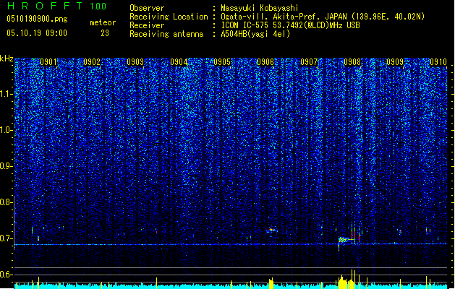Click the 0906 time marker

click(x=265, y=62)
